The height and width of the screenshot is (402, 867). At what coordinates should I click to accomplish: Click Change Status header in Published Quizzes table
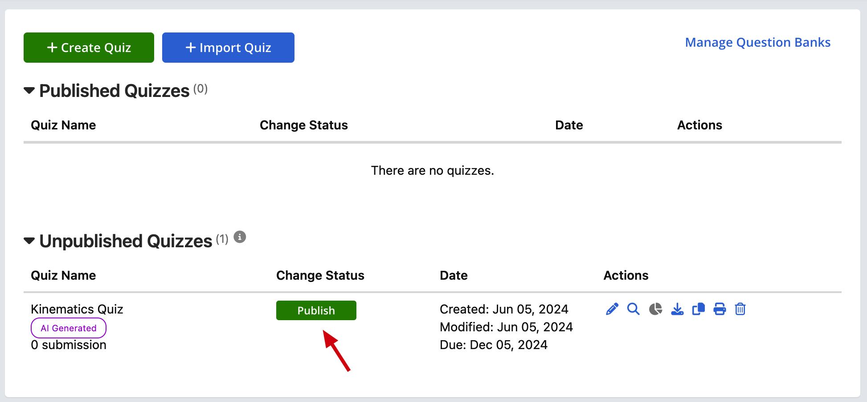coord(304,125)
